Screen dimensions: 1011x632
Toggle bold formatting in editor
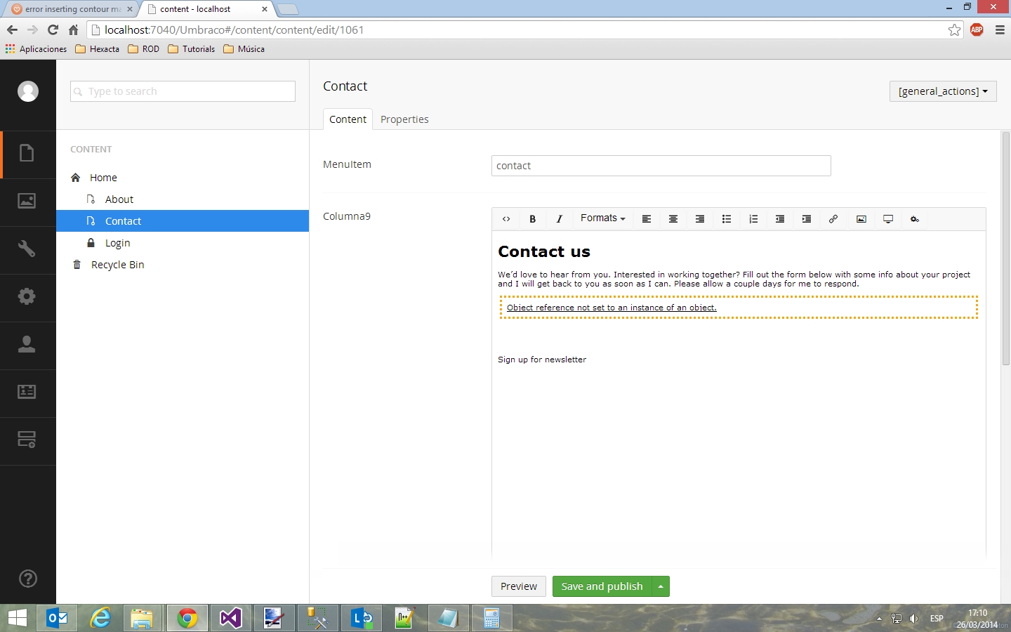pyautogui.click(x=533, y=219)
